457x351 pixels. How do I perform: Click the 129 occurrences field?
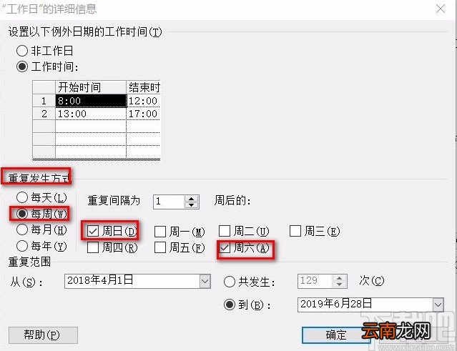(315, 281)
